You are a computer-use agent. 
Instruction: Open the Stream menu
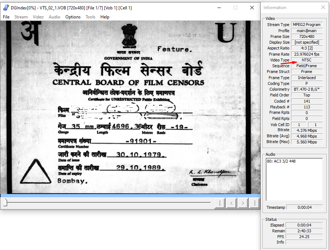click(x=21, y=17)
